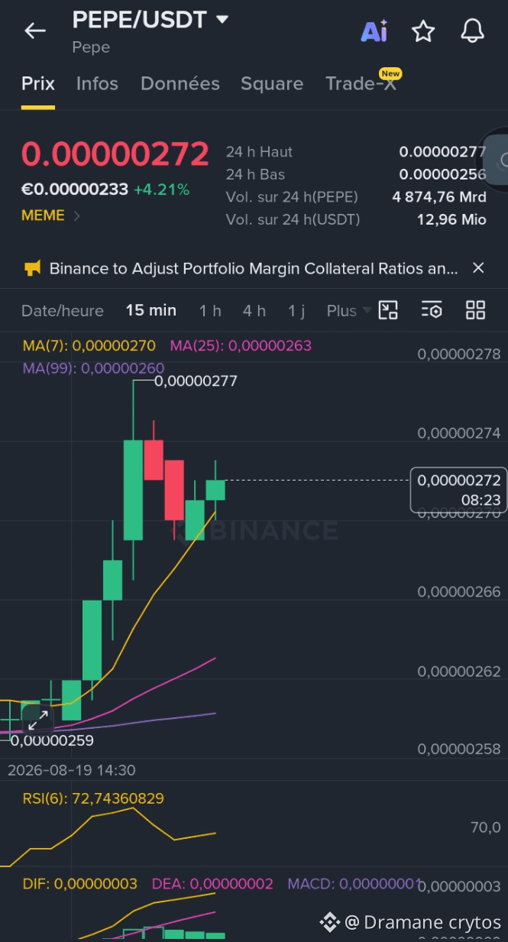The width and height of the screenshot is (508, 942).
Task: Open the AI assistant icon
Action: 374,31
